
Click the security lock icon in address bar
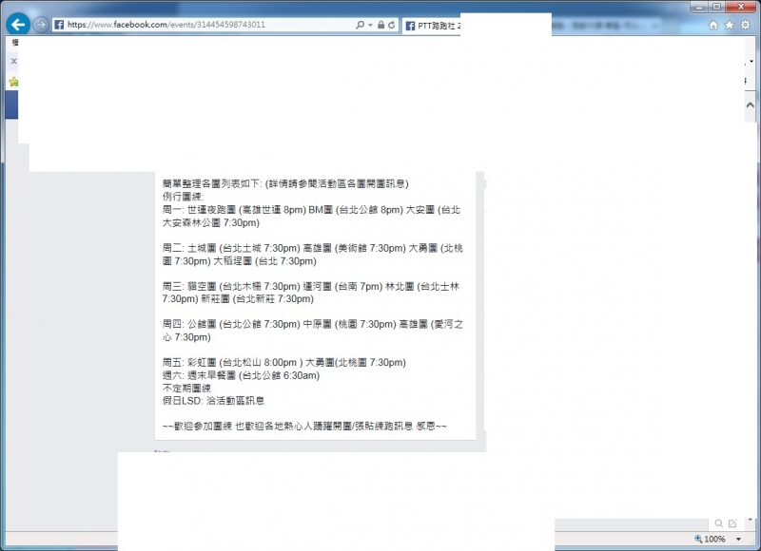tap(380, 25)
